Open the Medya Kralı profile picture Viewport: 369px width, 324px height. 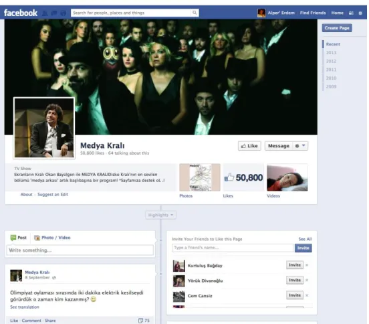pos(44,128)
